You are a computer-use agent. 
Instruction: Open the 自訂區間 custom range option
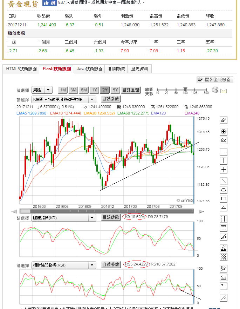(x=131, y=90)
